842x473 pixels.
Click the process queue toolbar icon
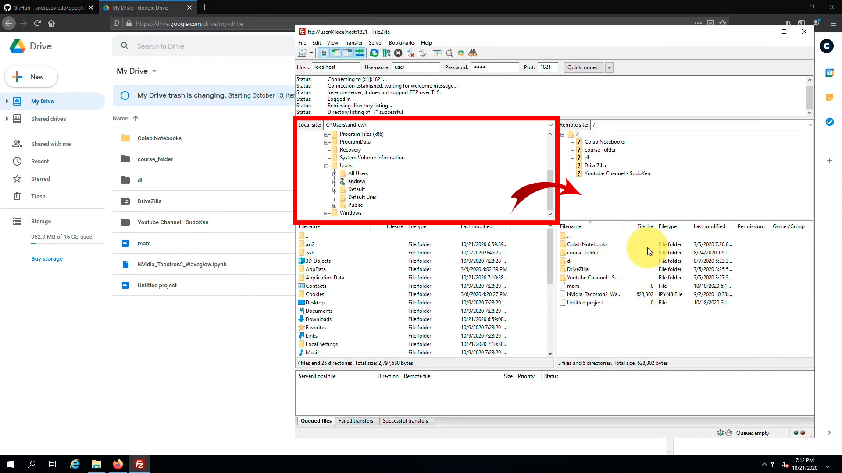click(386, 53)
